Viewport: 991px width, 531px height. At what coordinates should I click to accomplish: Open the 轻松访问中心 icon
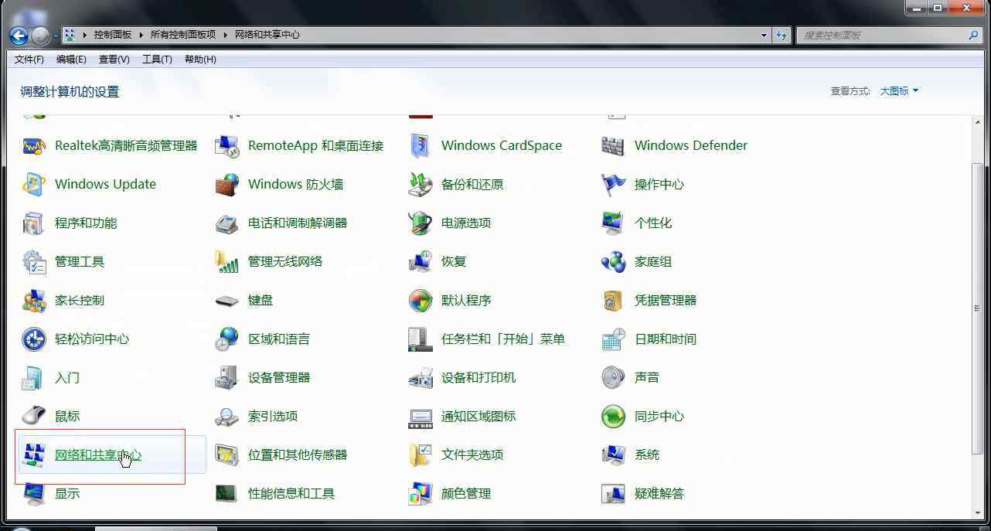click(34, 339)
